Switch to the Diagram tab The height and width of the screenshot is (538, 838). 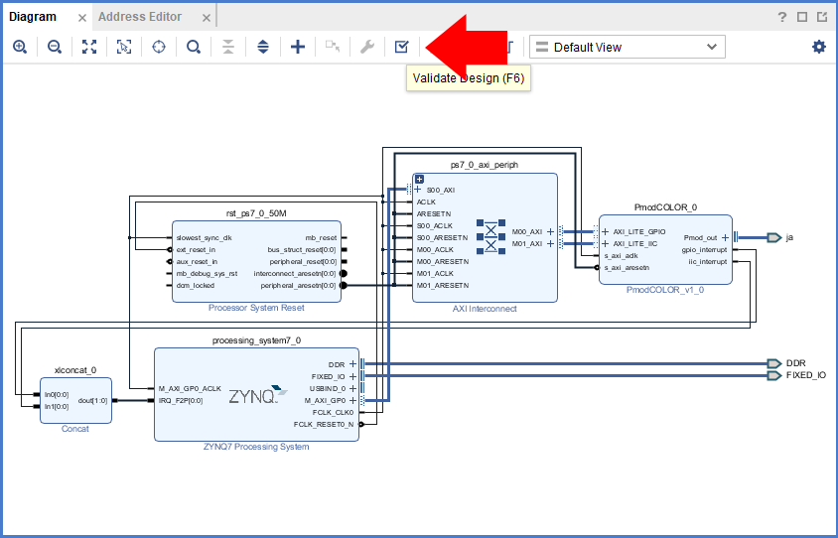(x=33, y=17)
